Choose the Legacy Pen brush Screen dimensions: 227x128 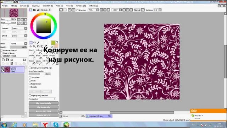pyautogui.click(x=39, y=63)
